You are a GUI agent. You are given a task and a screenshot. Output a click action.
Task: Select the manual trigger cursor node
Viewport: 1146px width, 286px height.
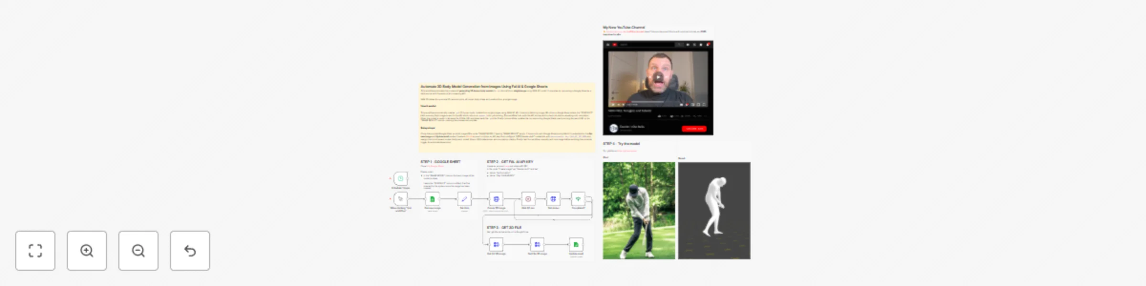pyautogui.click(x=401, y=199)
